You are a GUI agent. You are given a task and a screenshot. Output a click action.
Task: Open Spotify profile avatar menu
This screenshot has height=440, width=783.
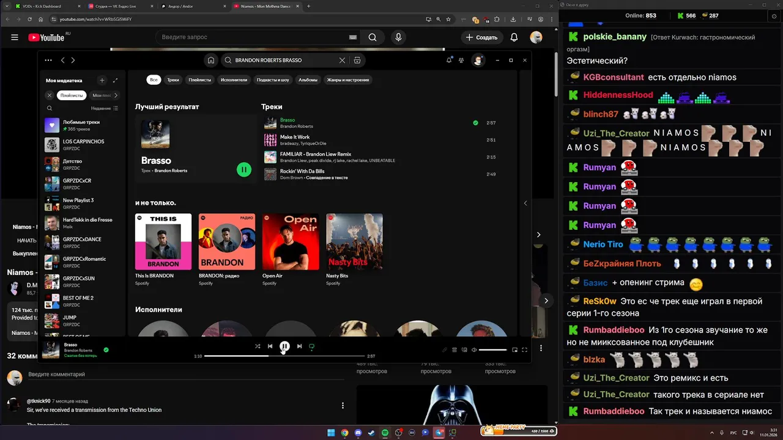[478, 60]
